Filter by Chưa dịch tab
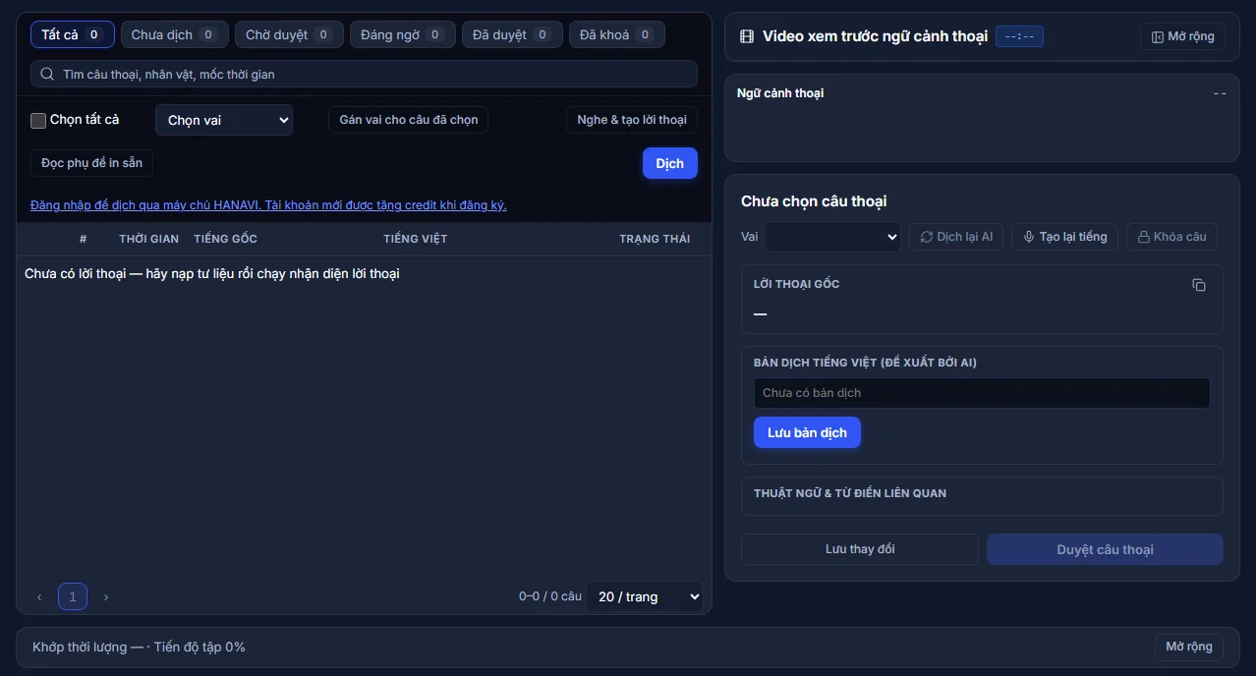This screenshot has height=676, width=1256. tap(175, 34)
